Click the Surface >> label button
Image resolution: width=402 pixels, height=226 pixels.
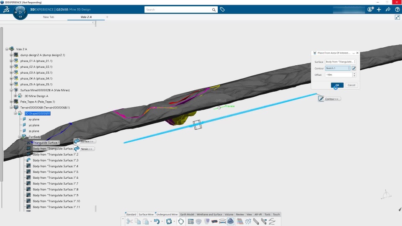(x=87, y=141)
